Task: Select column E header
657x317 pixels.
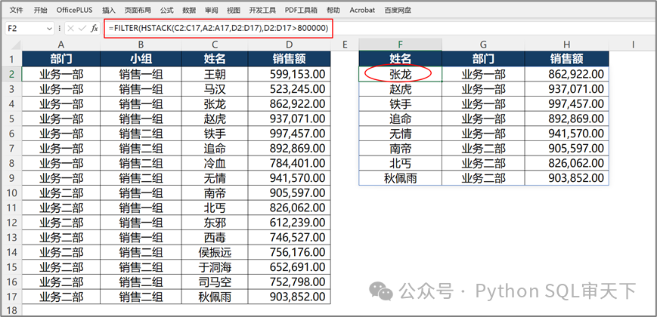Action: 345,45
